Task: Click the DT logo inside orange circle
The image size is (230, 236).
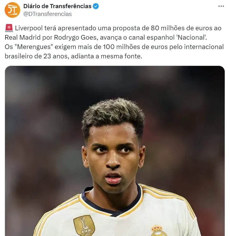Action: pos(12,10)
